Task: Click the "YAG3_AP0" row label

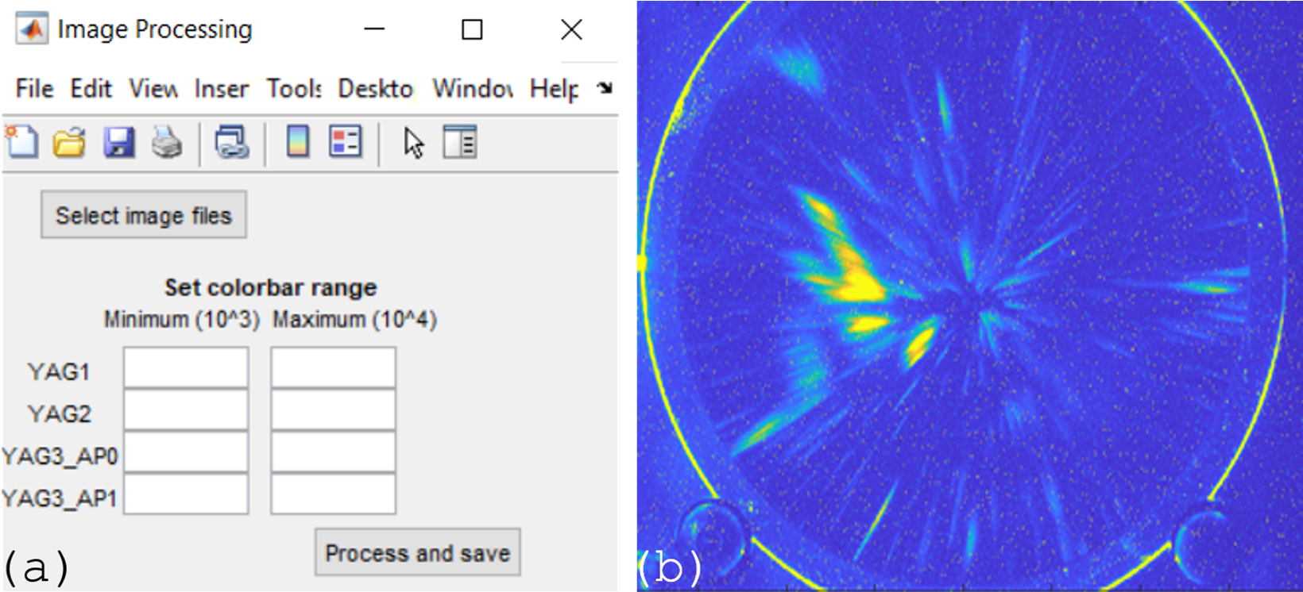Action: (x=60, y=456)
